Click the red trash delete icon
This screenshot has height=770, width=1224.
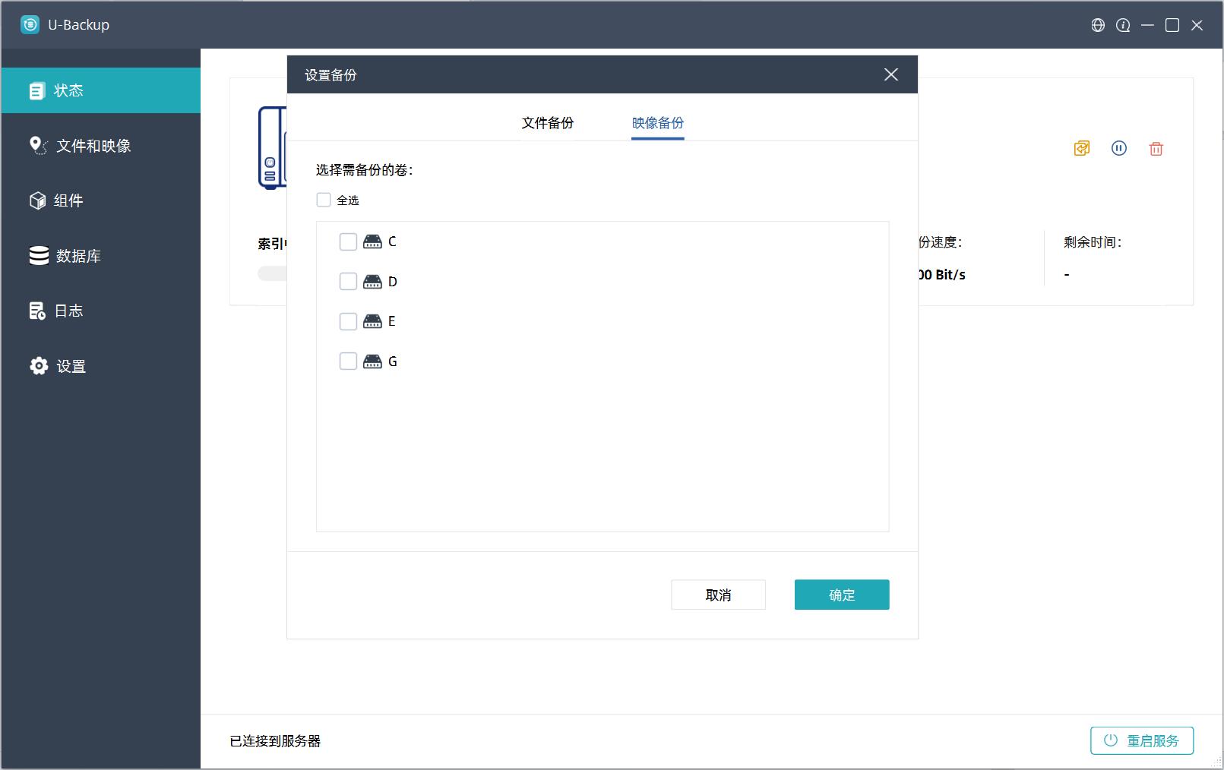(1156, 149)
